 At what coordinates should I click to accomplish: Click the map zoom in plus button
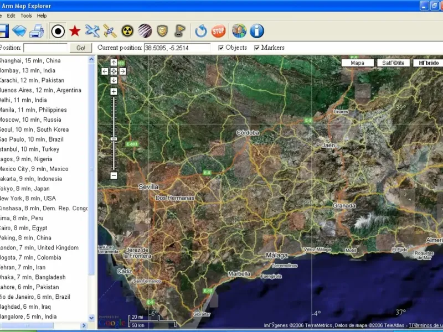(114, 91)
